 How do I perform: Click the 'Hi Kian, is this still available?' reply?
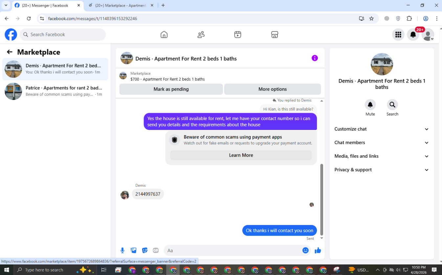pyautogui.click(x=288, y=109)
